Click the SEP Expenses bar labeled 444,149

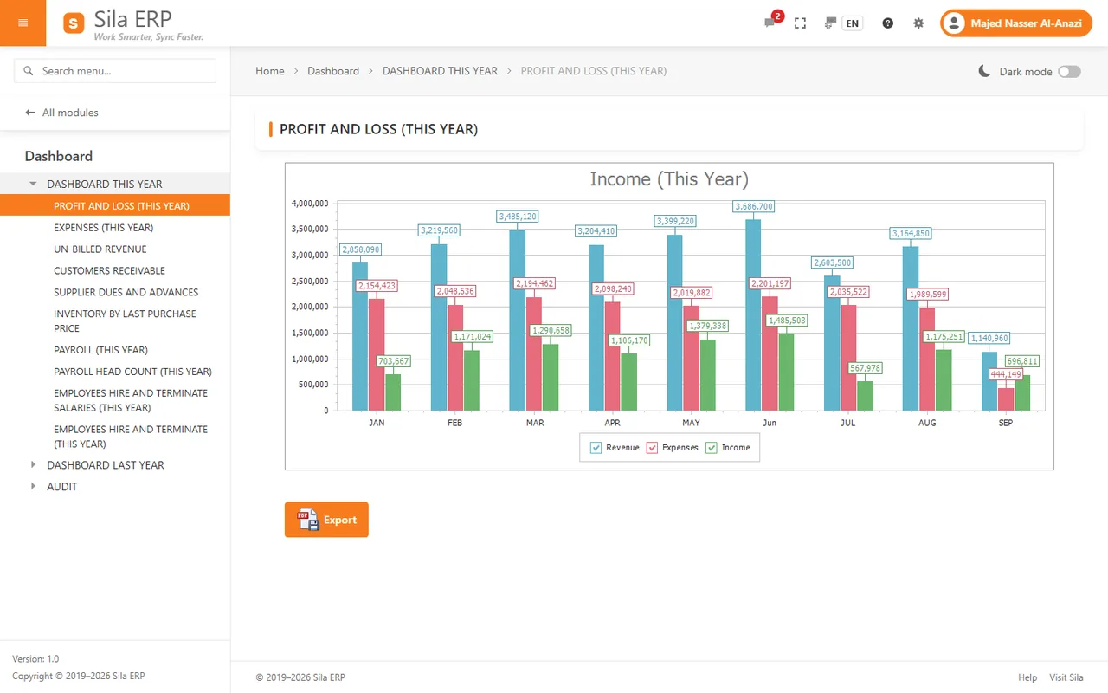(1005, 399)
